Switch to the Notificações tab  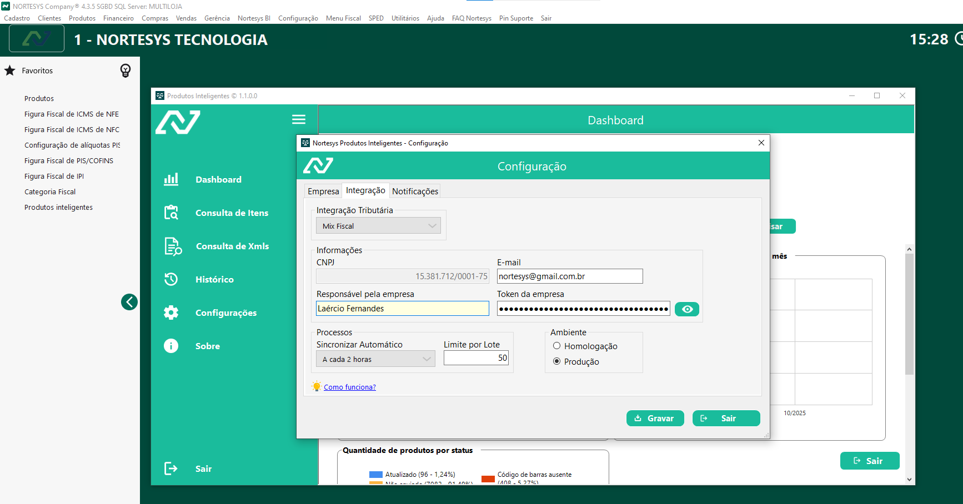point(415,191)
